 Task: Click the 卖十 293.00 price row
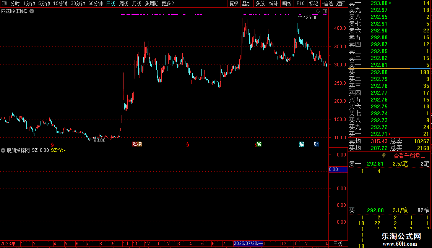pyautogui.click(x=389, y=3)
